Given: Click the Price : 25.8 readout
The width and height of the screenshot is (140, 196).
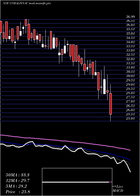Looking at the screenshot, I should click(x=18, y=192).
